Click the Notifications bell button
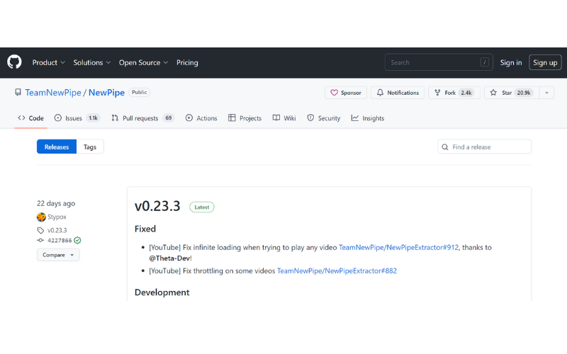The image size is (567, 354). point(397,93)
